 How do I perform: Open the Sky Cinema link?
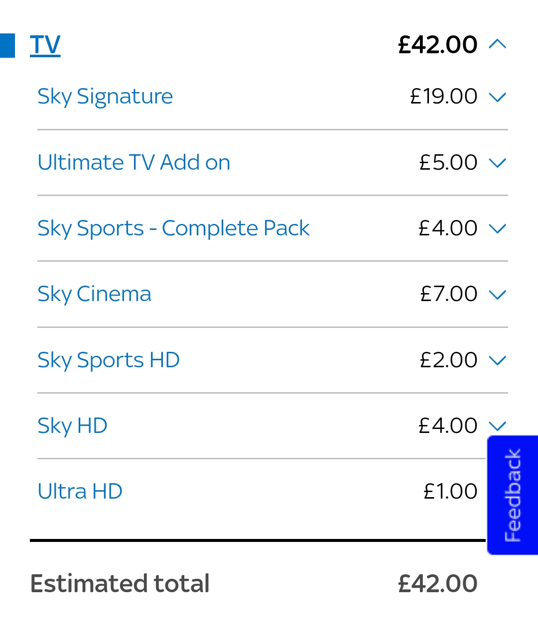pos(94,294)
